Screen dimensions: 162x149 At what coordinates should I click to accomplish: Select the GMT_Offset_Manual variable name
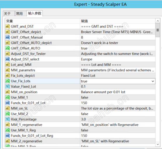(27, 37)
